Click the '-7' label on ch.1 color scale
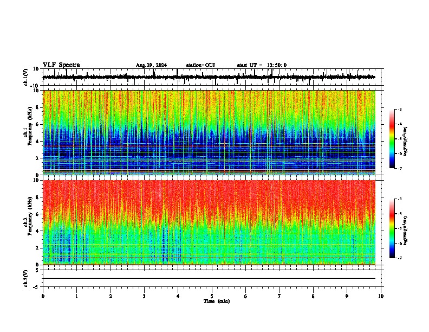 (x=399, y=168)
